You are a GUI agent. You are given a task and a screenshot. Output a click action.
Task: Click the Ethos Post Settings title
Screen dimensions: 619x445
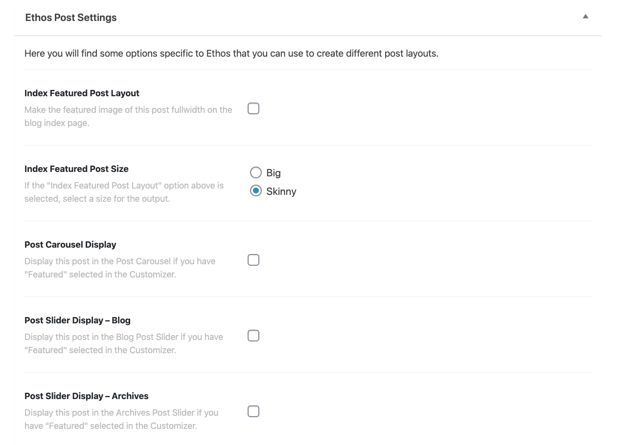70,18
